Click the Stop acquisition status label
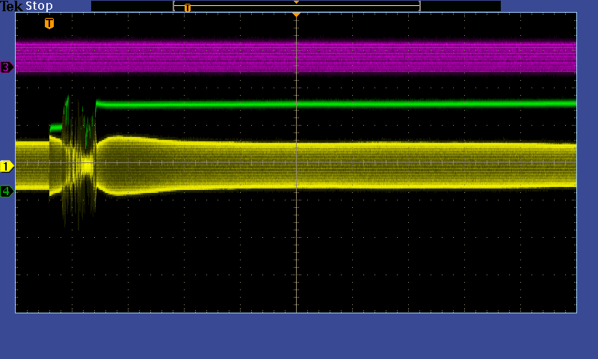Image resolution: width=598 pixels, height=359 pixels. pos(39,6)
